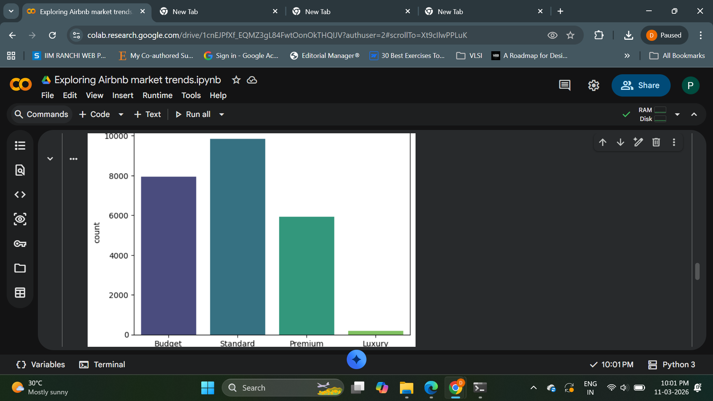Open the Files folder icon in sidebar

point(20,268)
